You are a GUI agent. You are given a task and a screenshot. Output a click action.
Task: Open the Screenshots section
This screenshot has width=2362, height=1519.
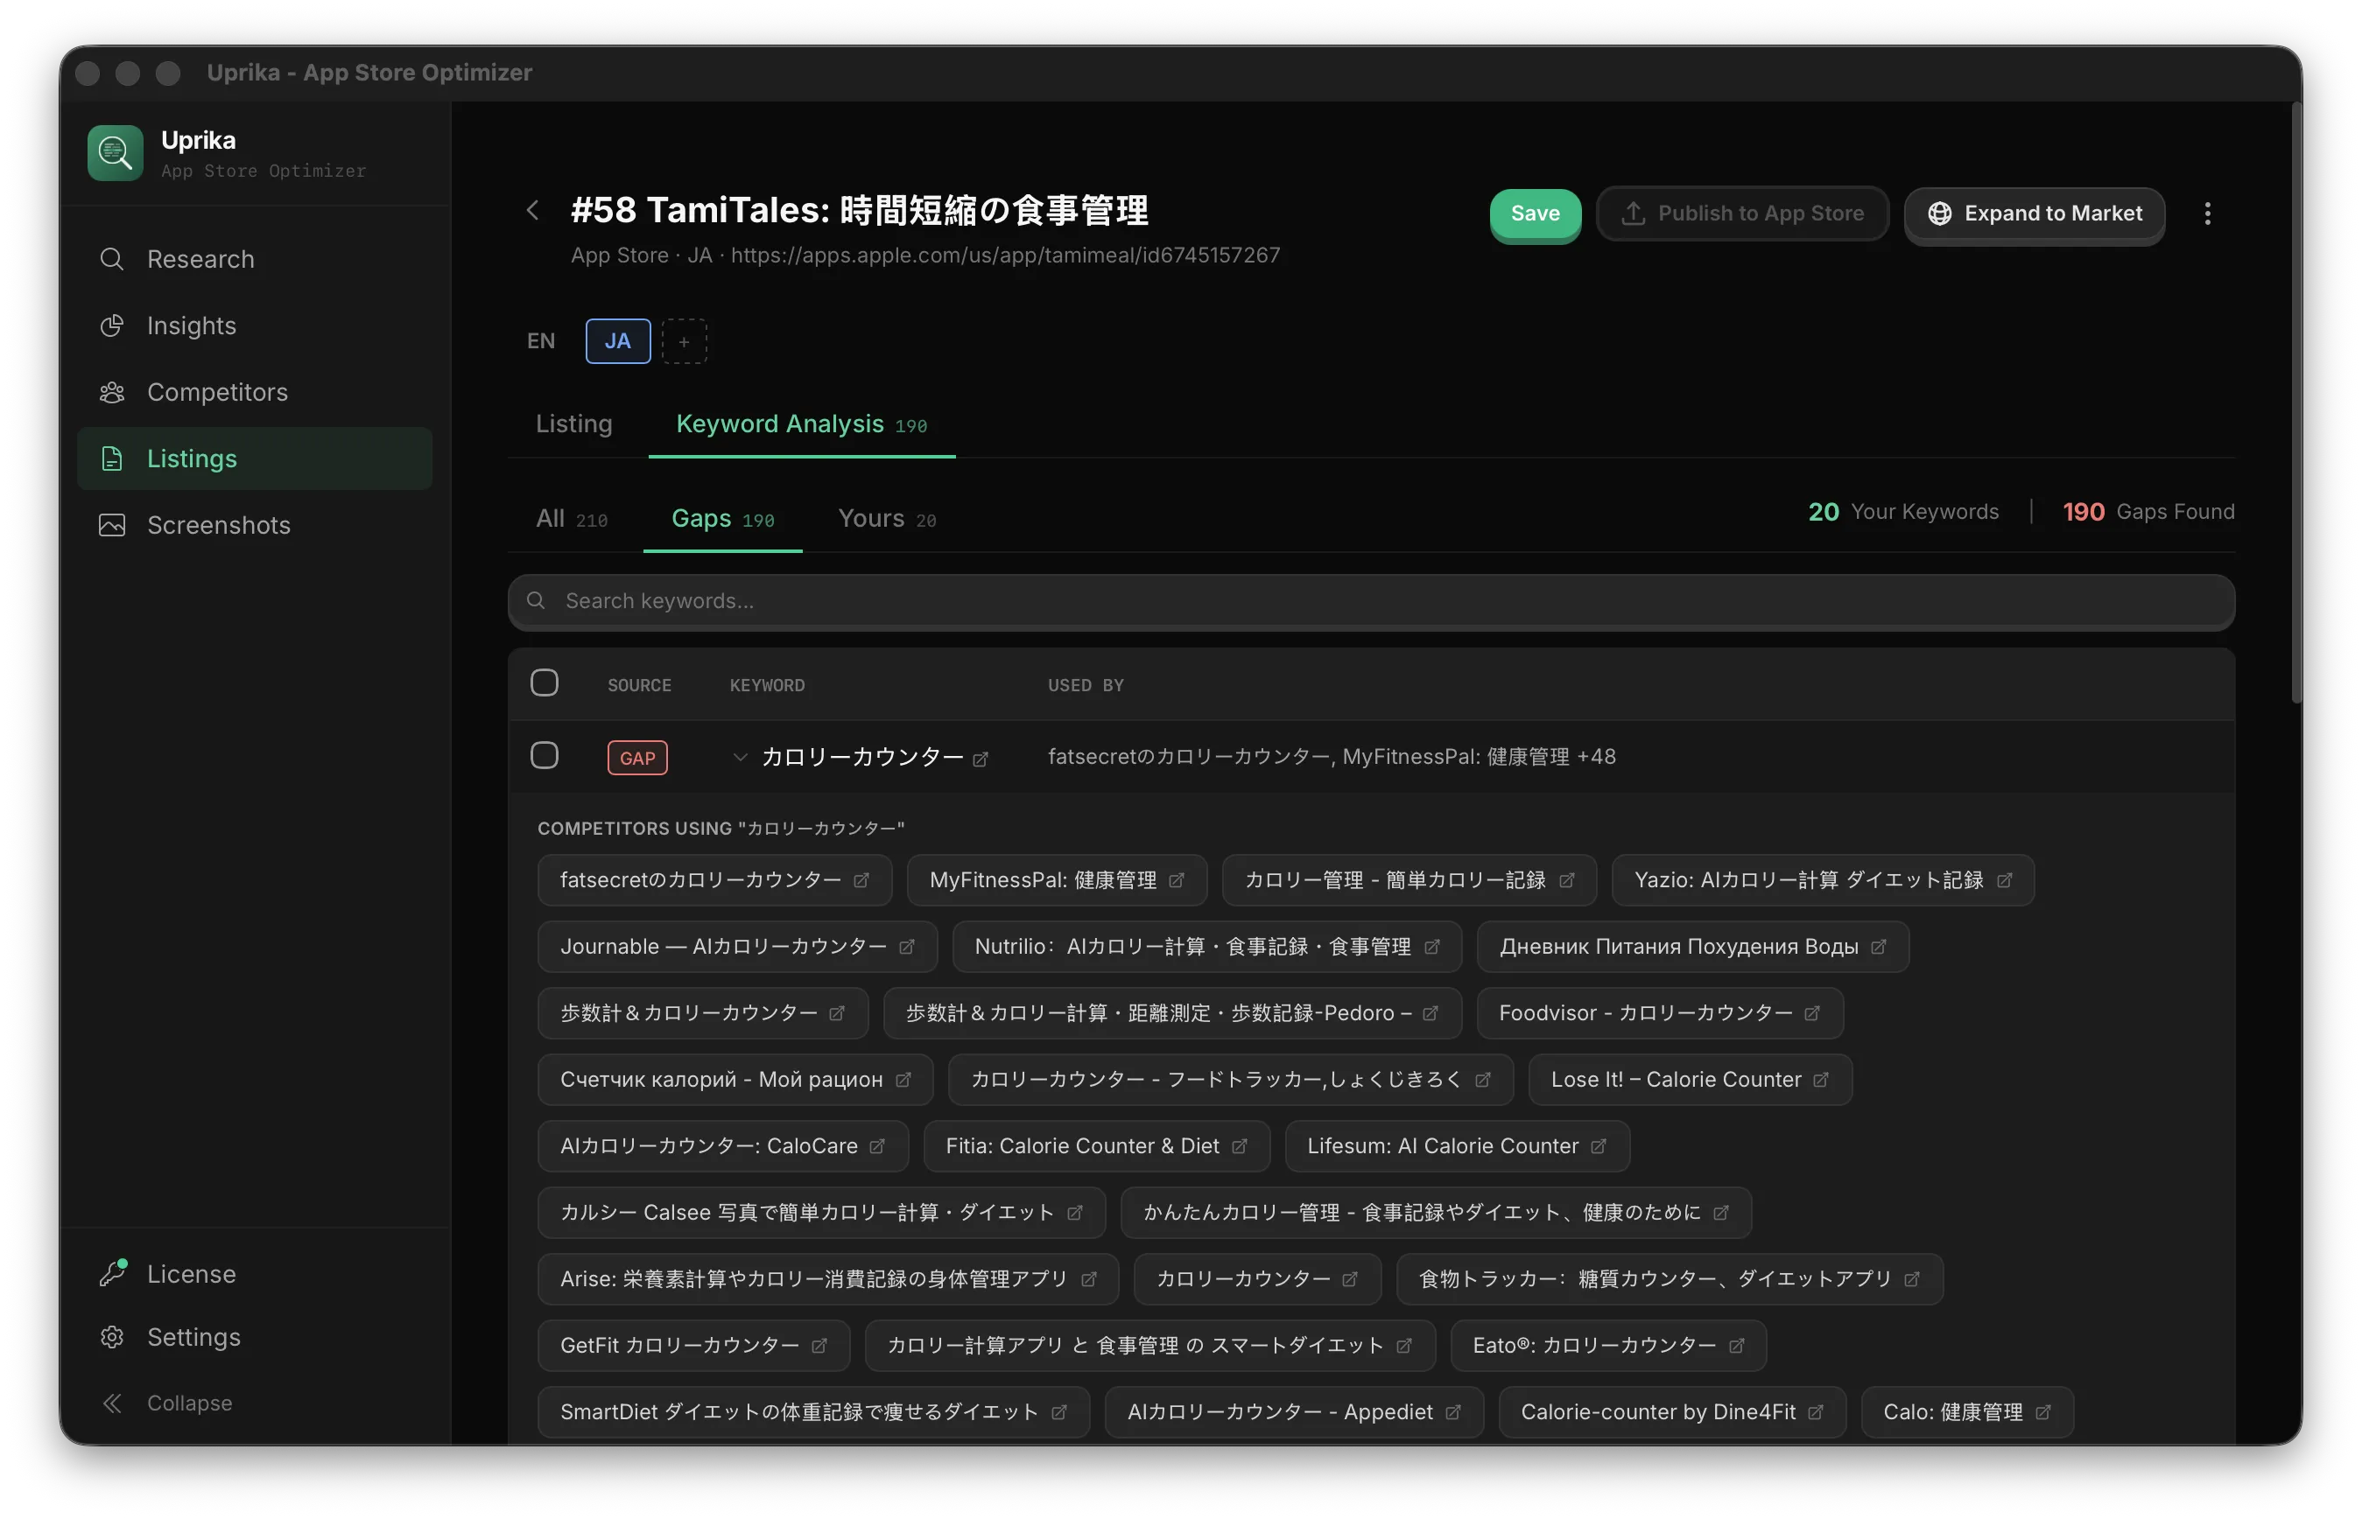(x=255, y=525)
